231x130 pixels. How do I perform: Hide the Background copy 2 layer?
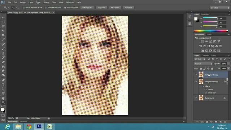tap(196, 82)
